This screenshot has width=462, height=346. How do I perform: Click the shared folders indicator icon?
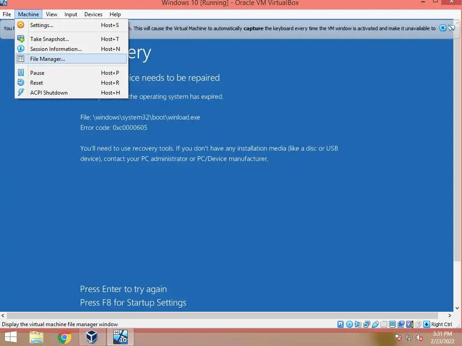tap(383, 324)
